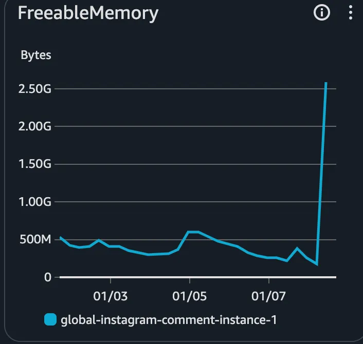
Task: Click the blue legend swatch for instance-1
Action: click(50, 319)
